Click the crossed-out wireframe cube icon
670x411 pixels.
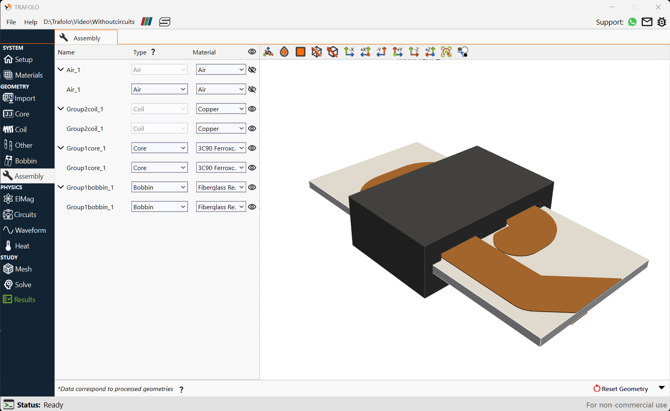click(x=316, y=52)
